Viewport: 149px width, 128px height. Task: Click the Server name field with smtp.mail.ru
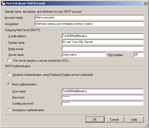[84, 55]
